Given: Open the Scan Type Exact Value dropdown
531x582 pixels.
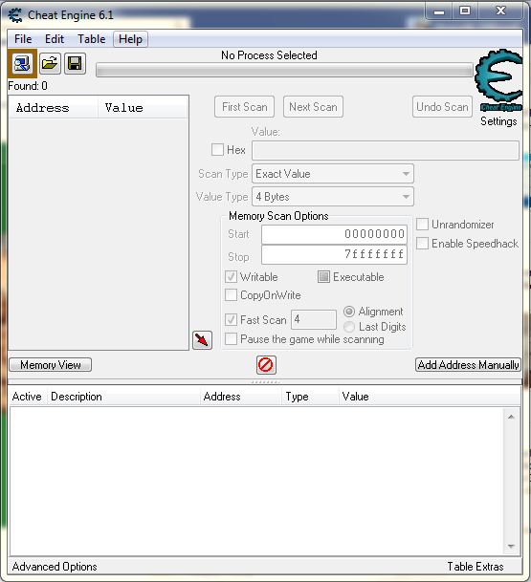Looking at the screenshot, I should pyautogui.click(x=333, y=174).
